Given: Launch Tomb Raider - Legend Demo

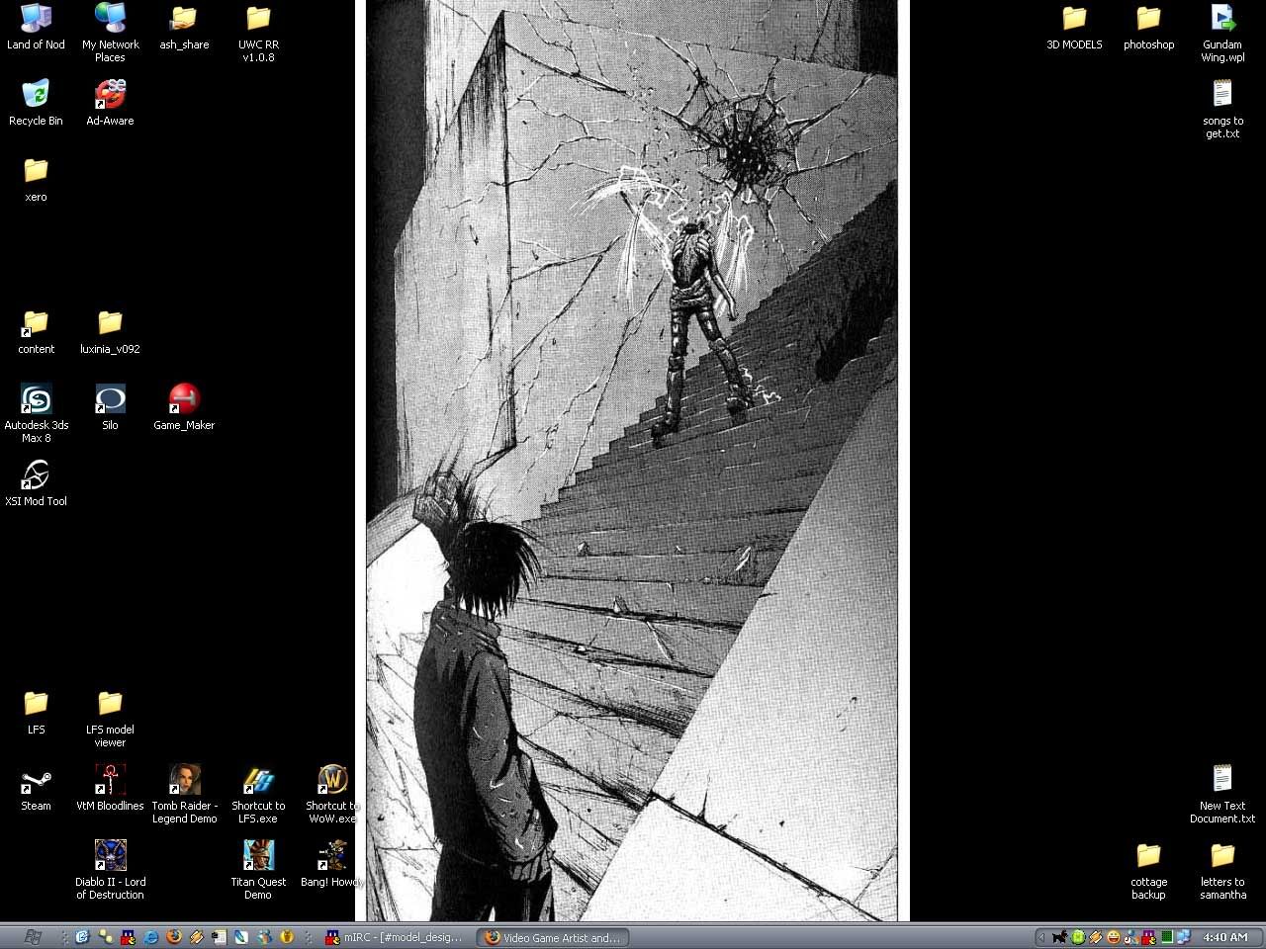Looking at the screenshot, I should 184,794.
